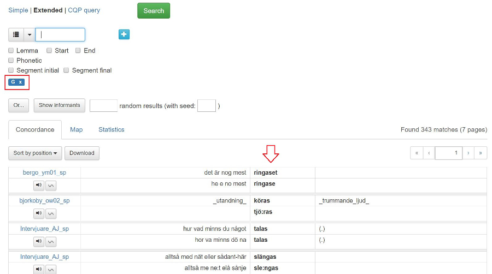The height and width of the screenshot is (274, 492).
Task: Click the blue plus icon to add a token
Action: [124, 34]
